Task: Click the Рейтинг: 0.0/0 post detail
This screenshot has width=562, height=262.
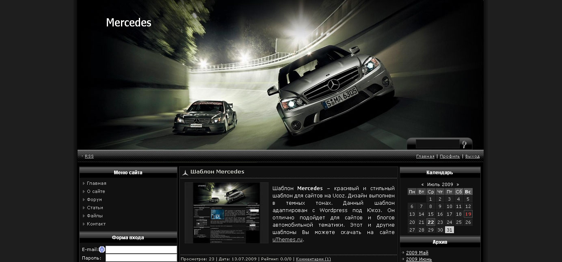Action: pos(276,259)
